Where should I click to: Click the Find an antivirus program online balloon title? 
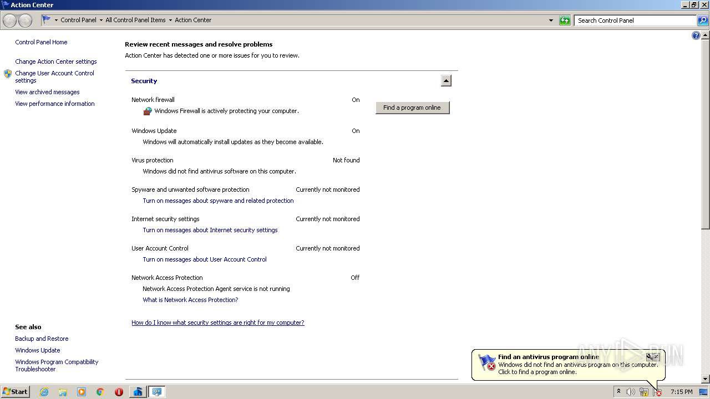point(549,357)
